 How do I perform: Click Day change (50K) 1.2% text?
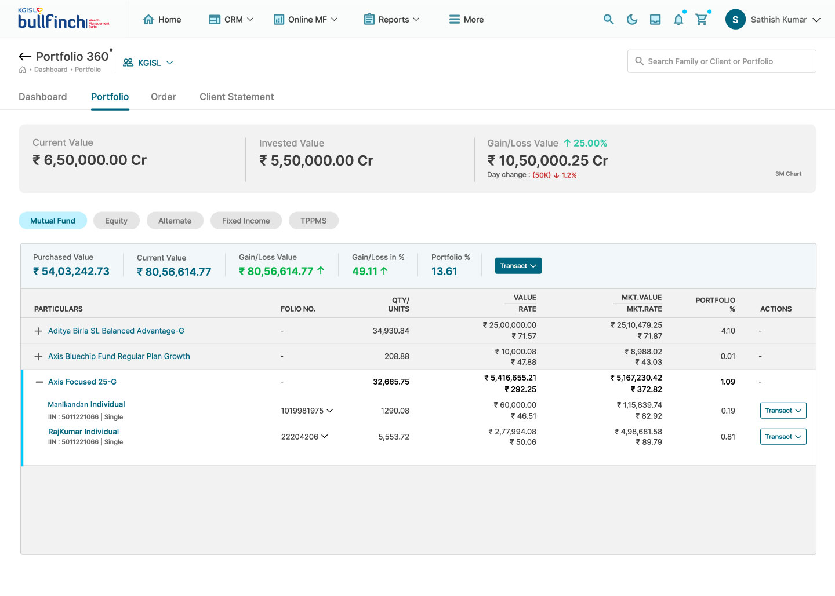532,175
